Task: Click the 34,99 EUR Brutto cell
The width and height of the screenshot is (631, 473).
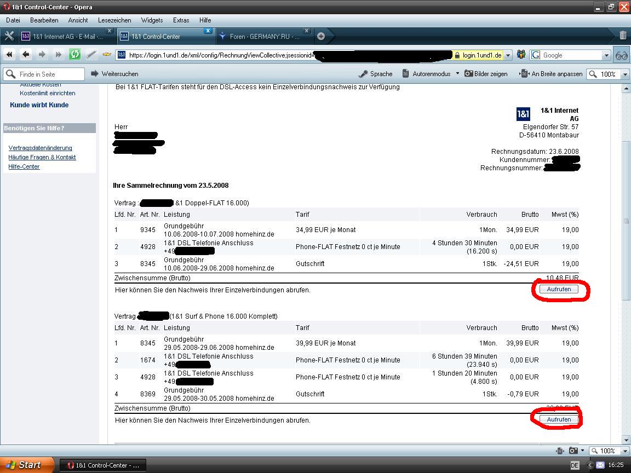Action: tap(523, 230)
